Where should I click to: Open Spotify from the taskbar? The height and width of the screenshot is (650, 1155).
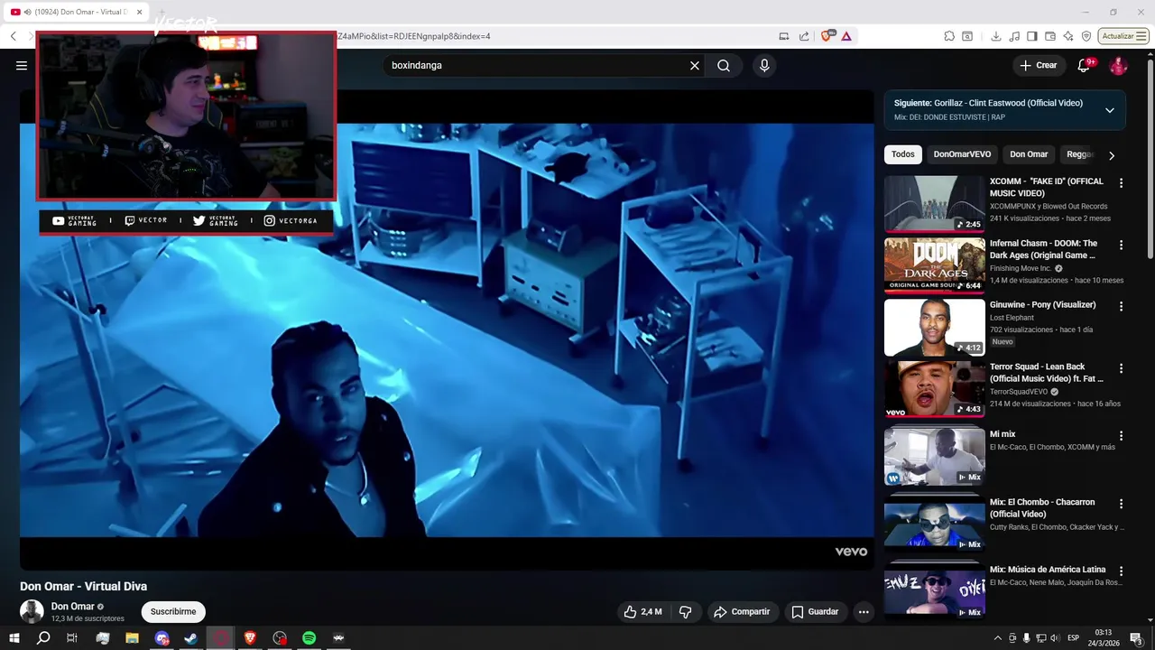[310, 638]
